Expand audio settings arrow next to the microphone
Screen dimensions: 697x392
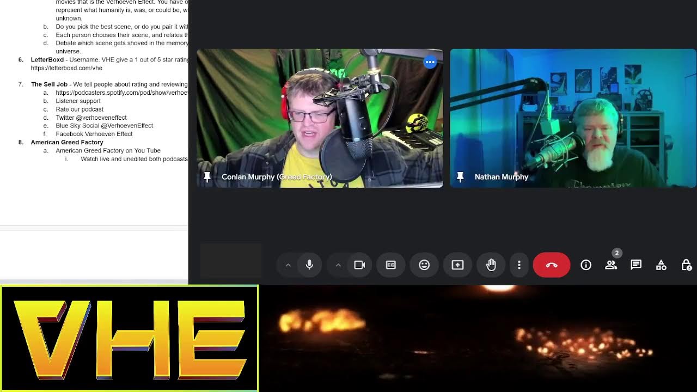pos(288,265)
